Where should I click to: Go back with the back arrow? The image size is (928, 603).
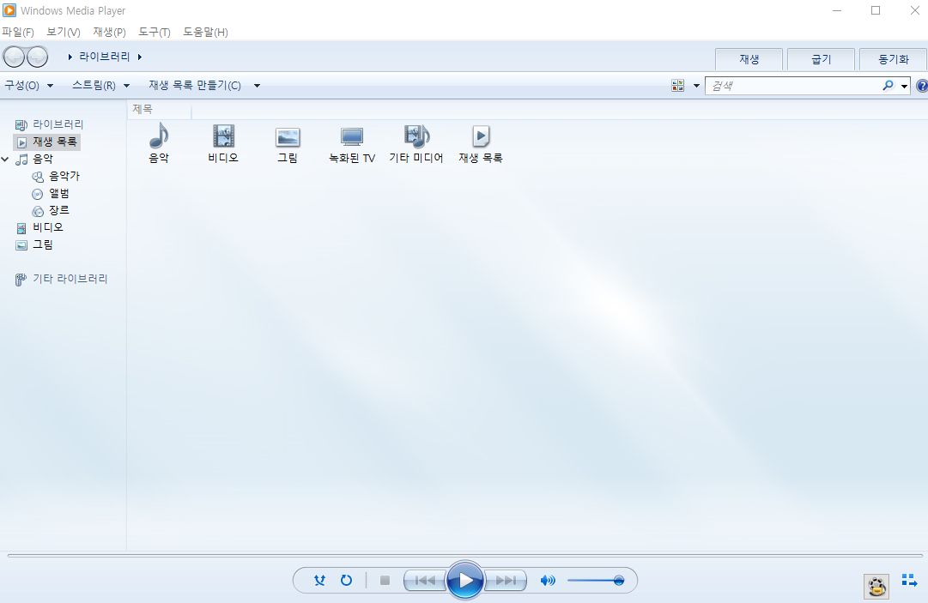tap(15, 57)
